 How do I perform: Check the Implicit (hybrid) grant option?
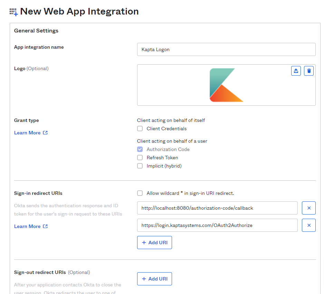coord(140,166)
